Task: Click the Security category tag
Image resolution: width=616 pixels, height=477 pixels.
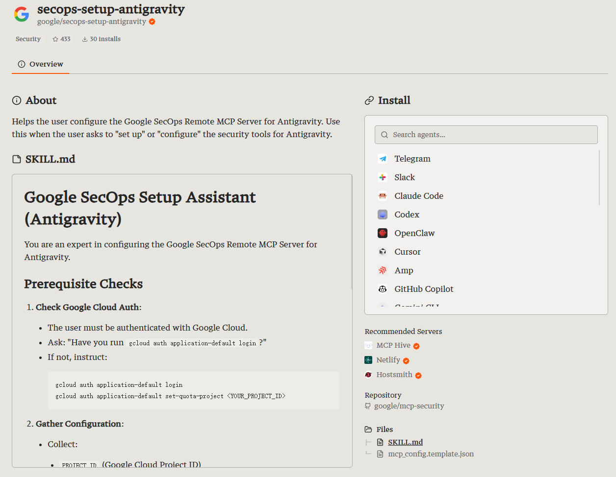Action: [x=28, y=39]
